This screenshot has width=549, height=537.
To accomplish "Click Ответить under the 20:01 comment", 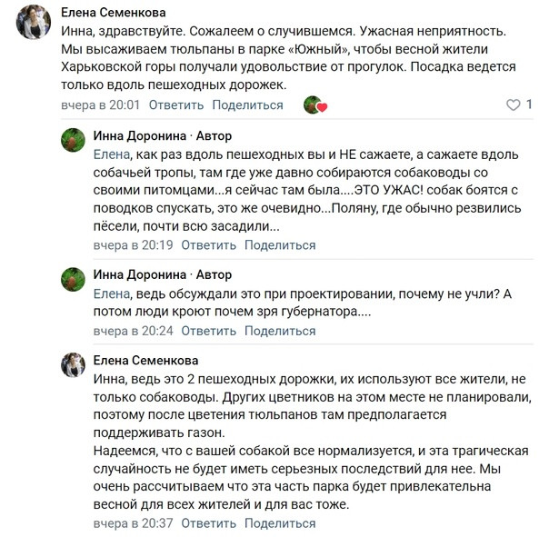I will coord(175,105).
